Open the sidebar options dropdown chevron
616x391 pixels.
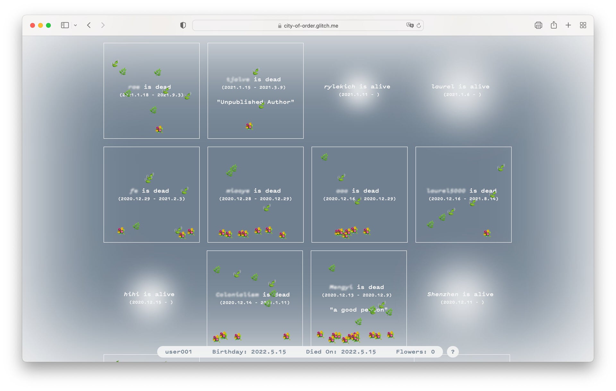[75, 25]
